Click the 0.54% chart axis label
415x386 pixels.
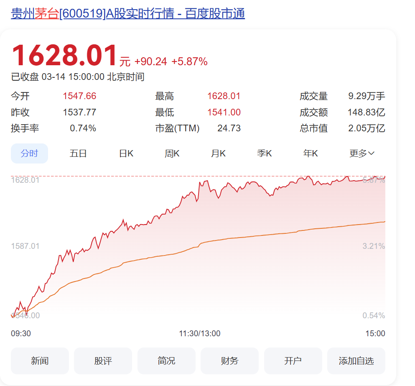[x=374, y=315]
